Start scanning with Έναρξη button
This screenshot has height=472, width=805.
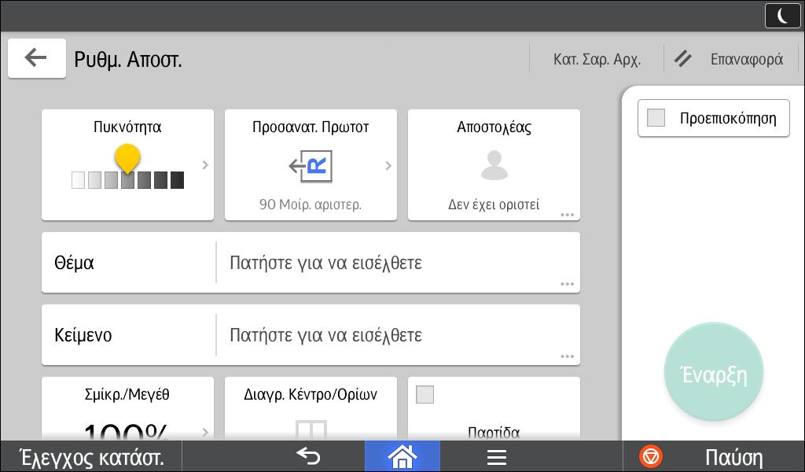tap(714, 372)
